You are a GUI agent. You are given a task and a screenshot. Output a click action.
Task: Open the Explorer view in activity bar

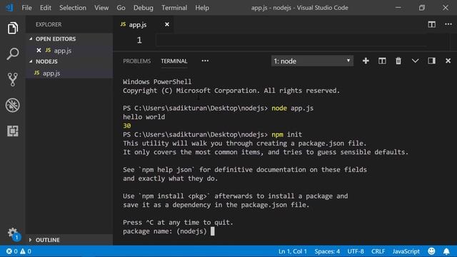13,28
